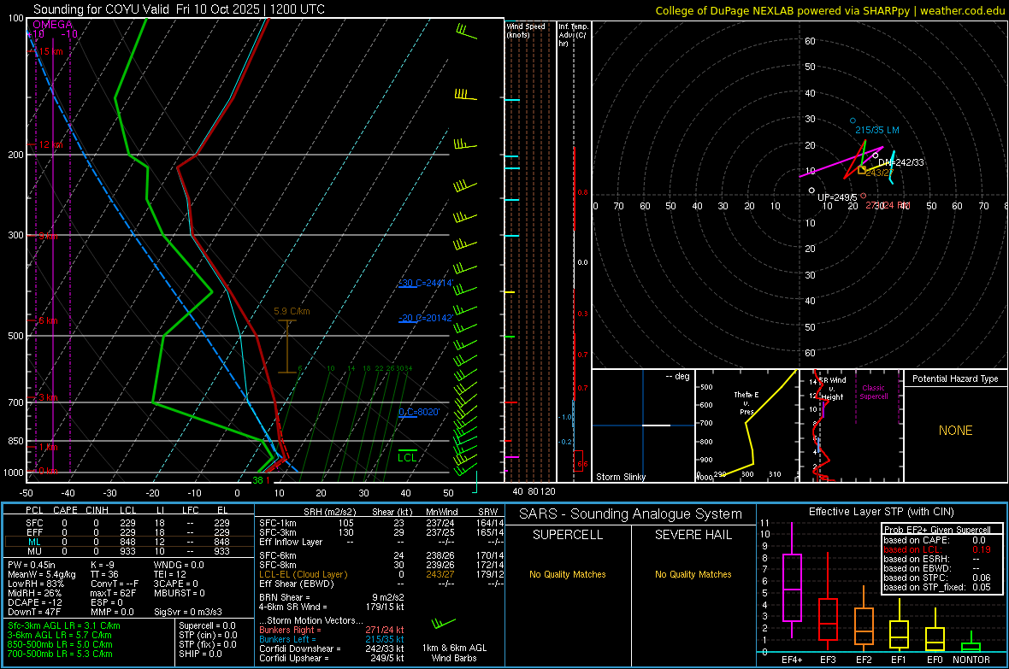Click the College of DuPage NEXLAB credit text
The height and width of the screenshot is (669, 1009).
pos(830,10)
